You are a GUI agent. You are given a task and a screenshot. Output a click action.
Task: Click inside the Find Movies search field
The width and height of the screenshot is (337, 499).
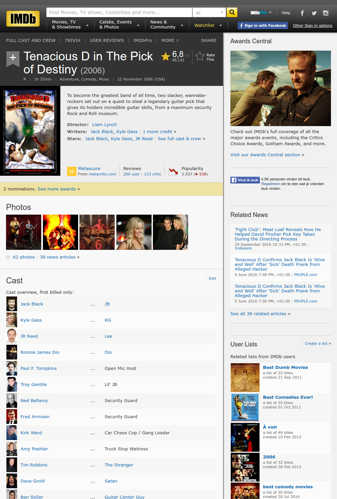click(119, 12)
